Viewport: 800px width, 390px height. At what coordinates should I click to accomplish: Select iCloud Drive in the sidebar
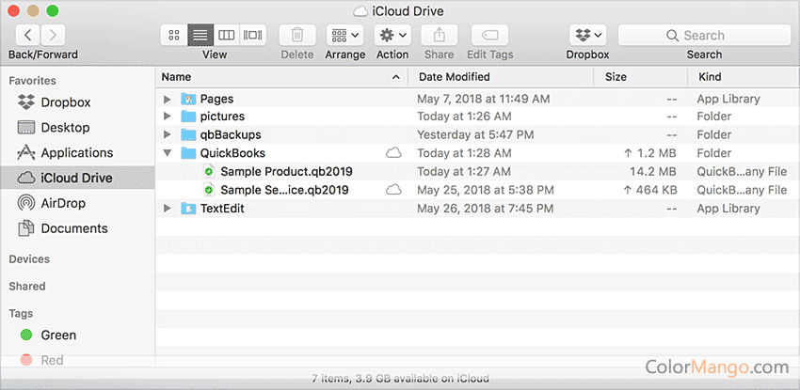pos(77,178)
